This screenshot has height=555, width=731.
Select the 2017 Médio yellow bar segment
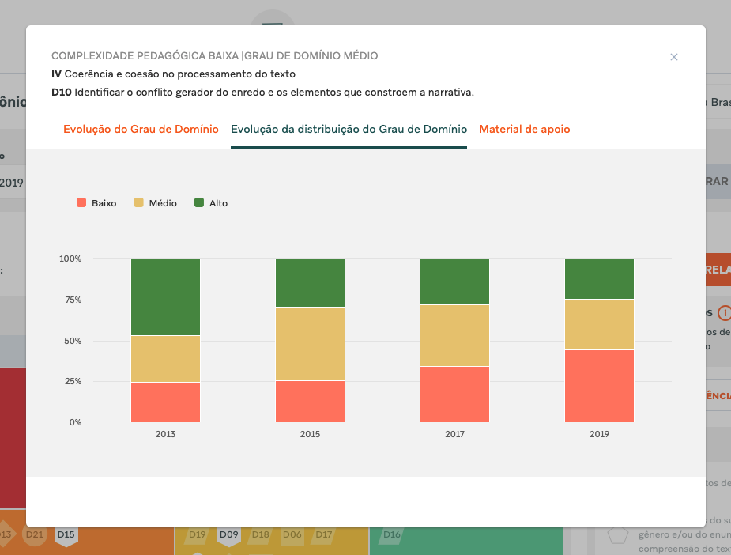455,336
